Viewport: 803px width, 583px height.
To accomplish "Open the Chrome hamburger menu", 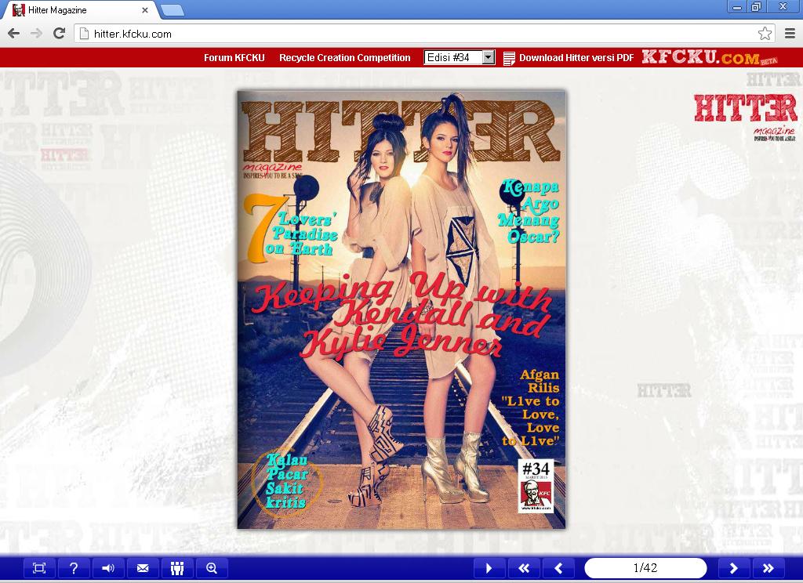I will coord(790,34).
